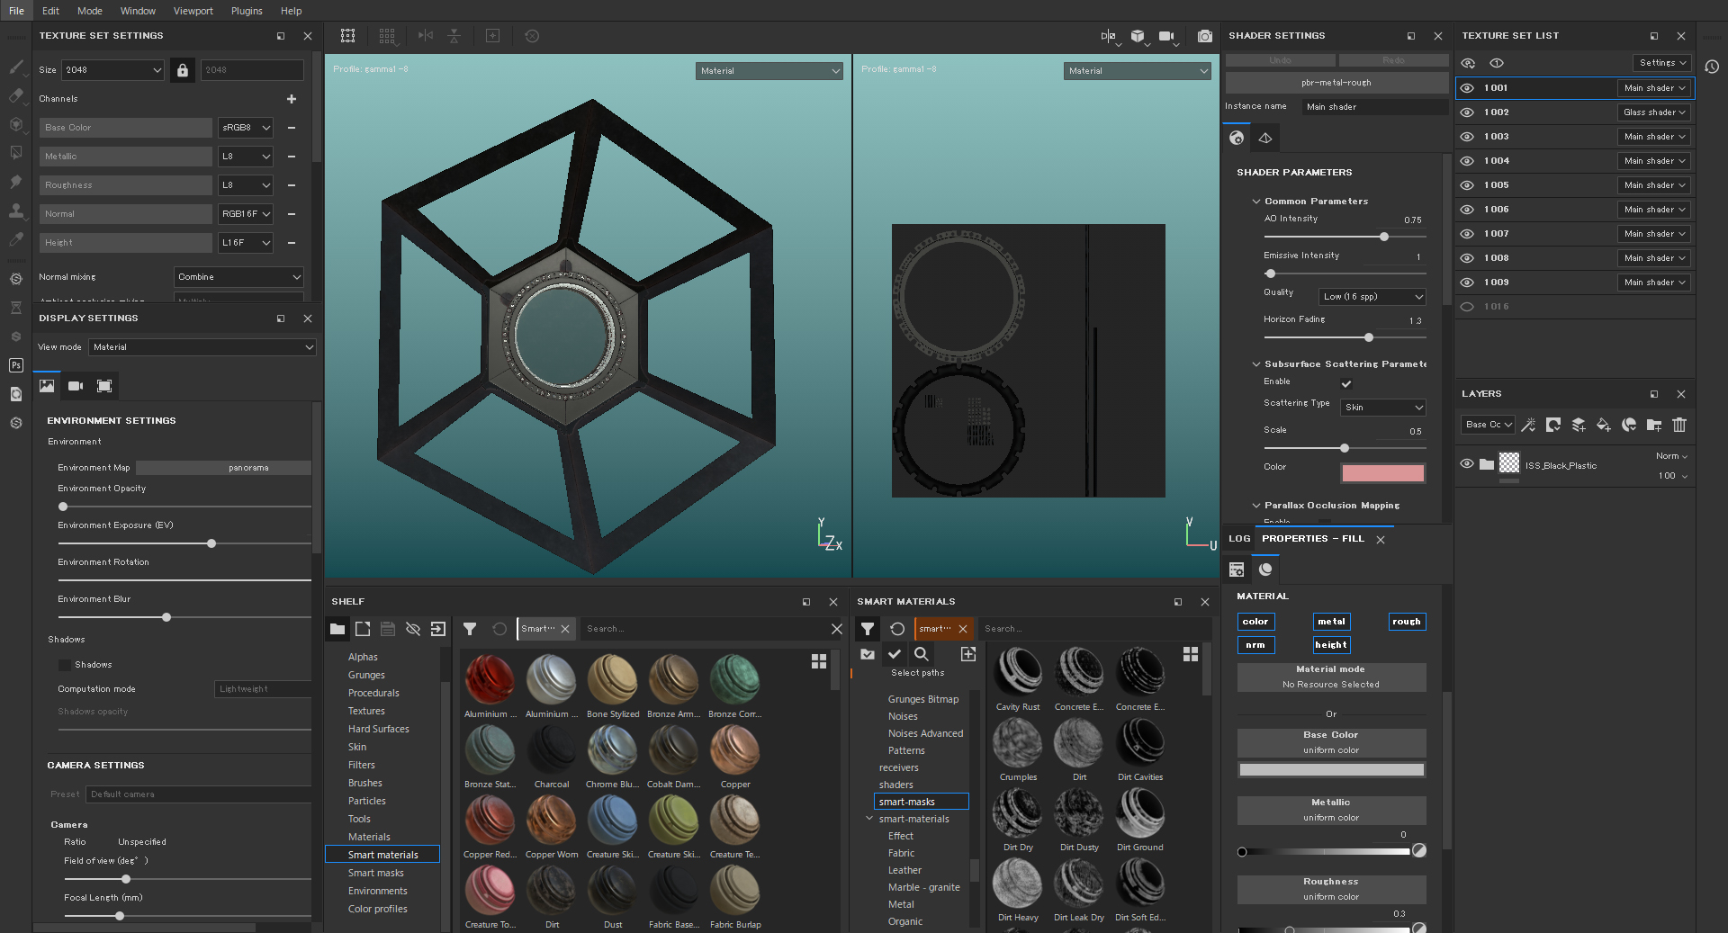Open Normal mixing Combine dropdown
1728x933 pixels.
point(238,277)
